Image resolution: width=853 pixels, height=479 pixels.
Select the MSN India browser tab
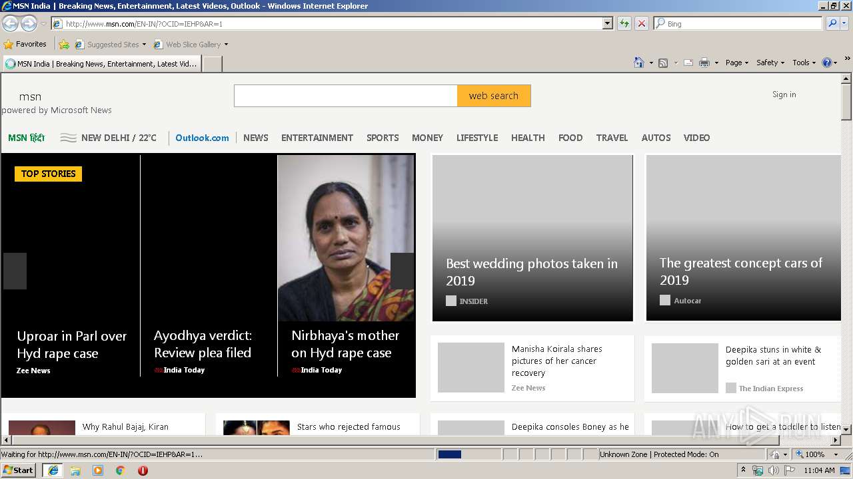[x=101, y=64]
